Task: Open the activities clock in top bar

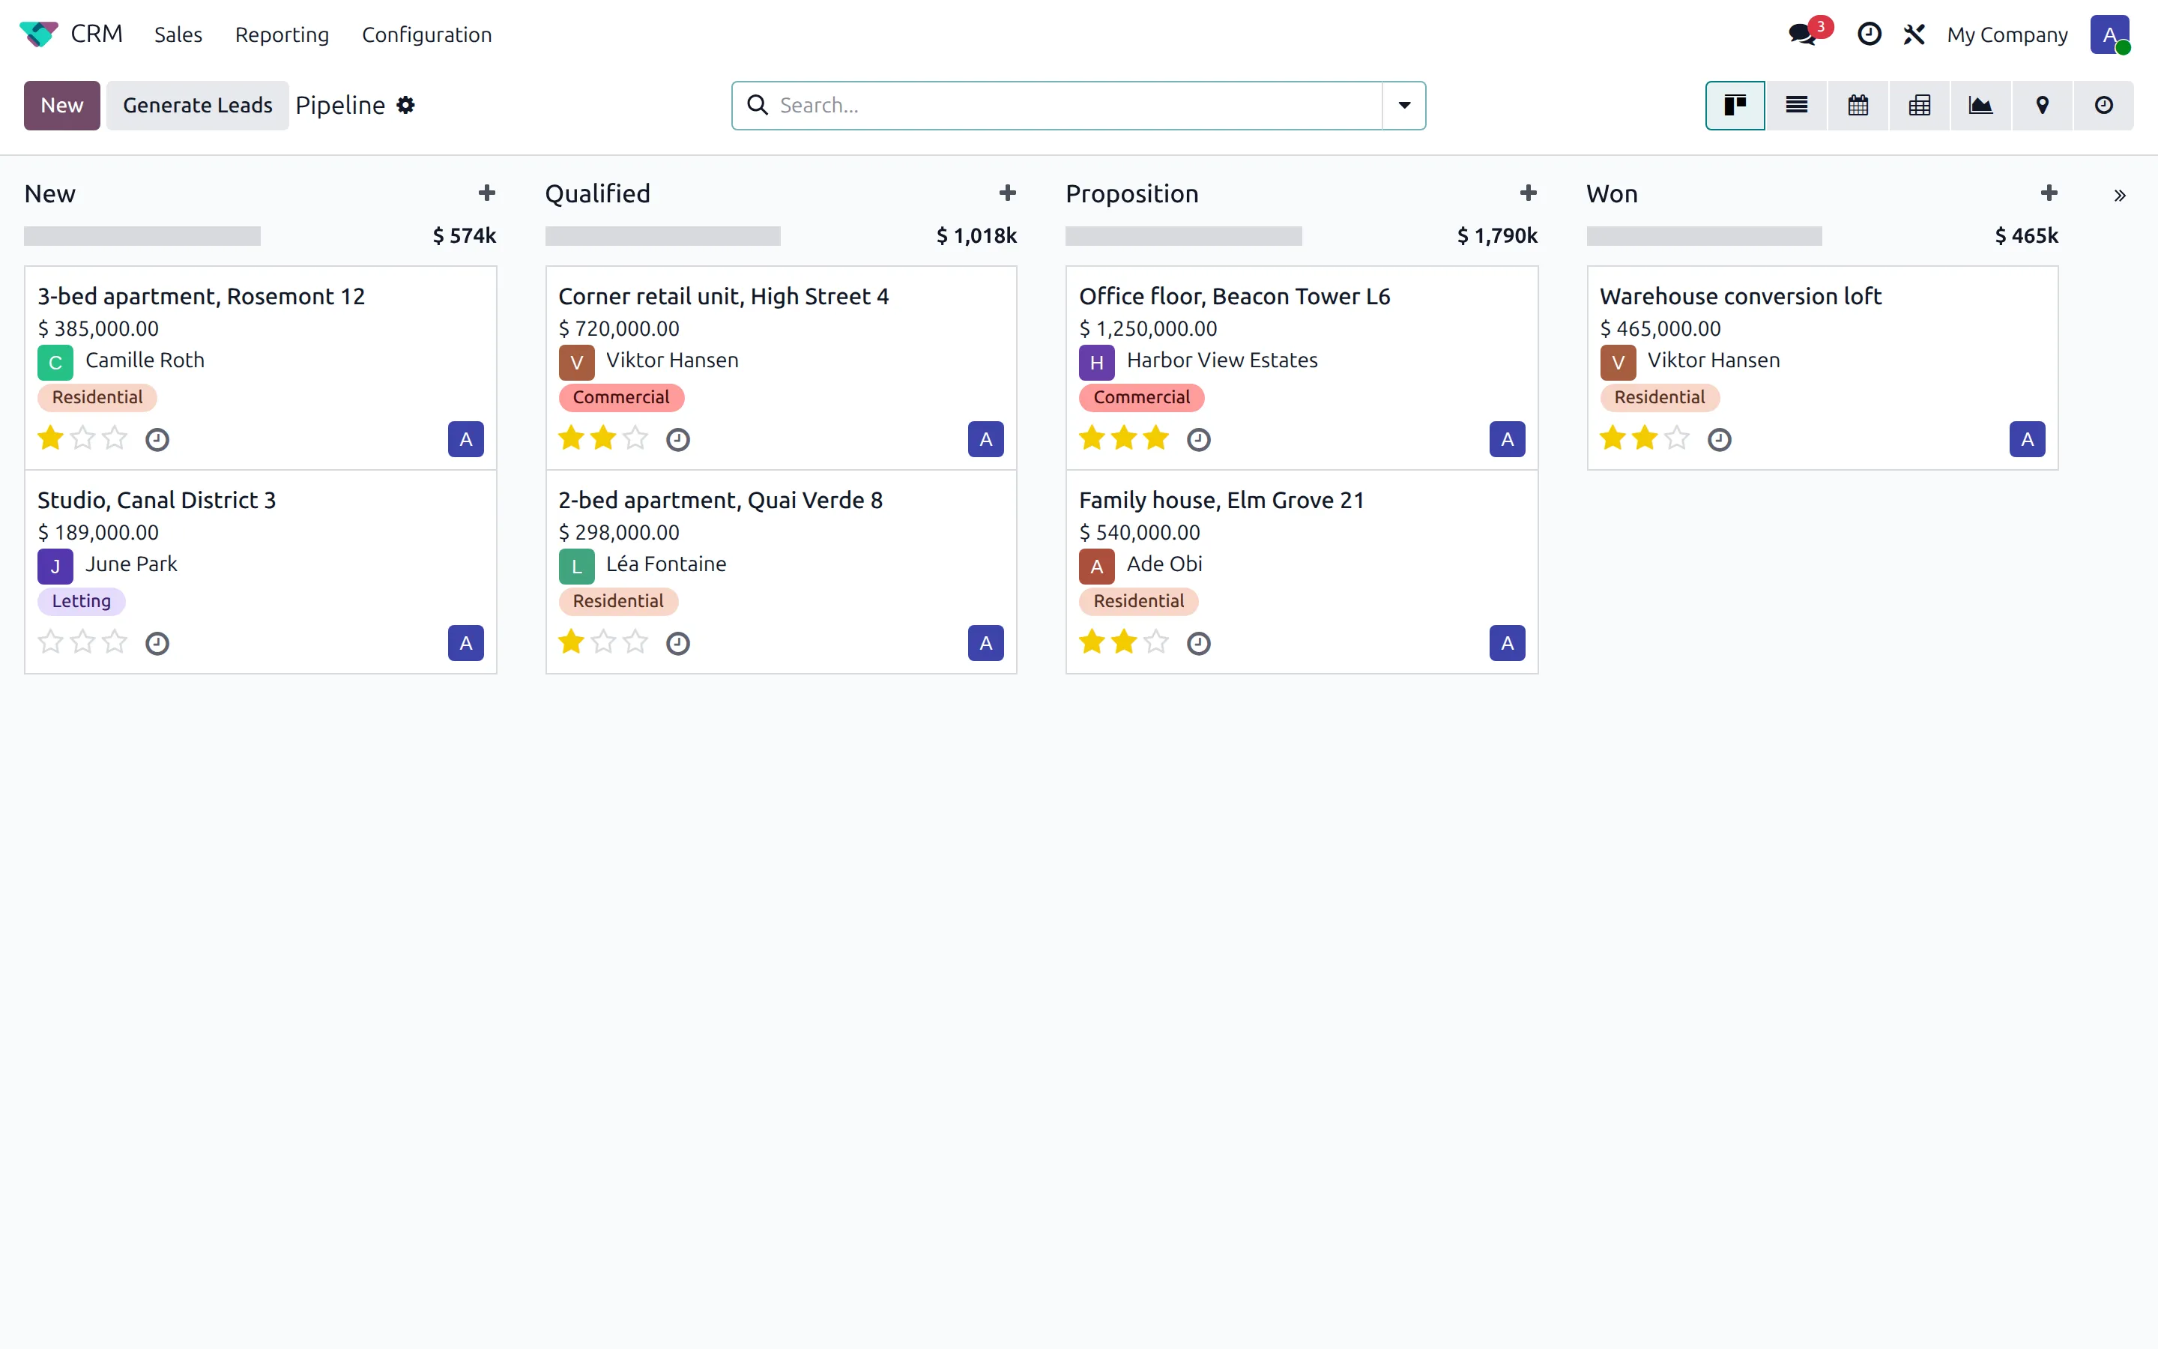Action: [1869, 34]
